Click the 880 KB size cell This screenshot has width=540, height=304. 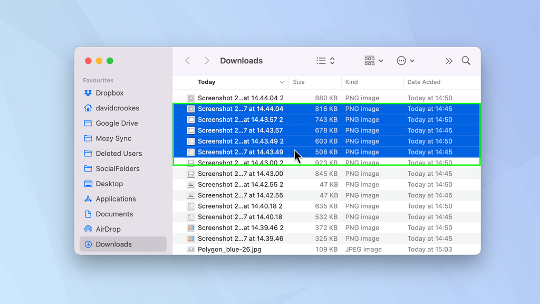326,98
